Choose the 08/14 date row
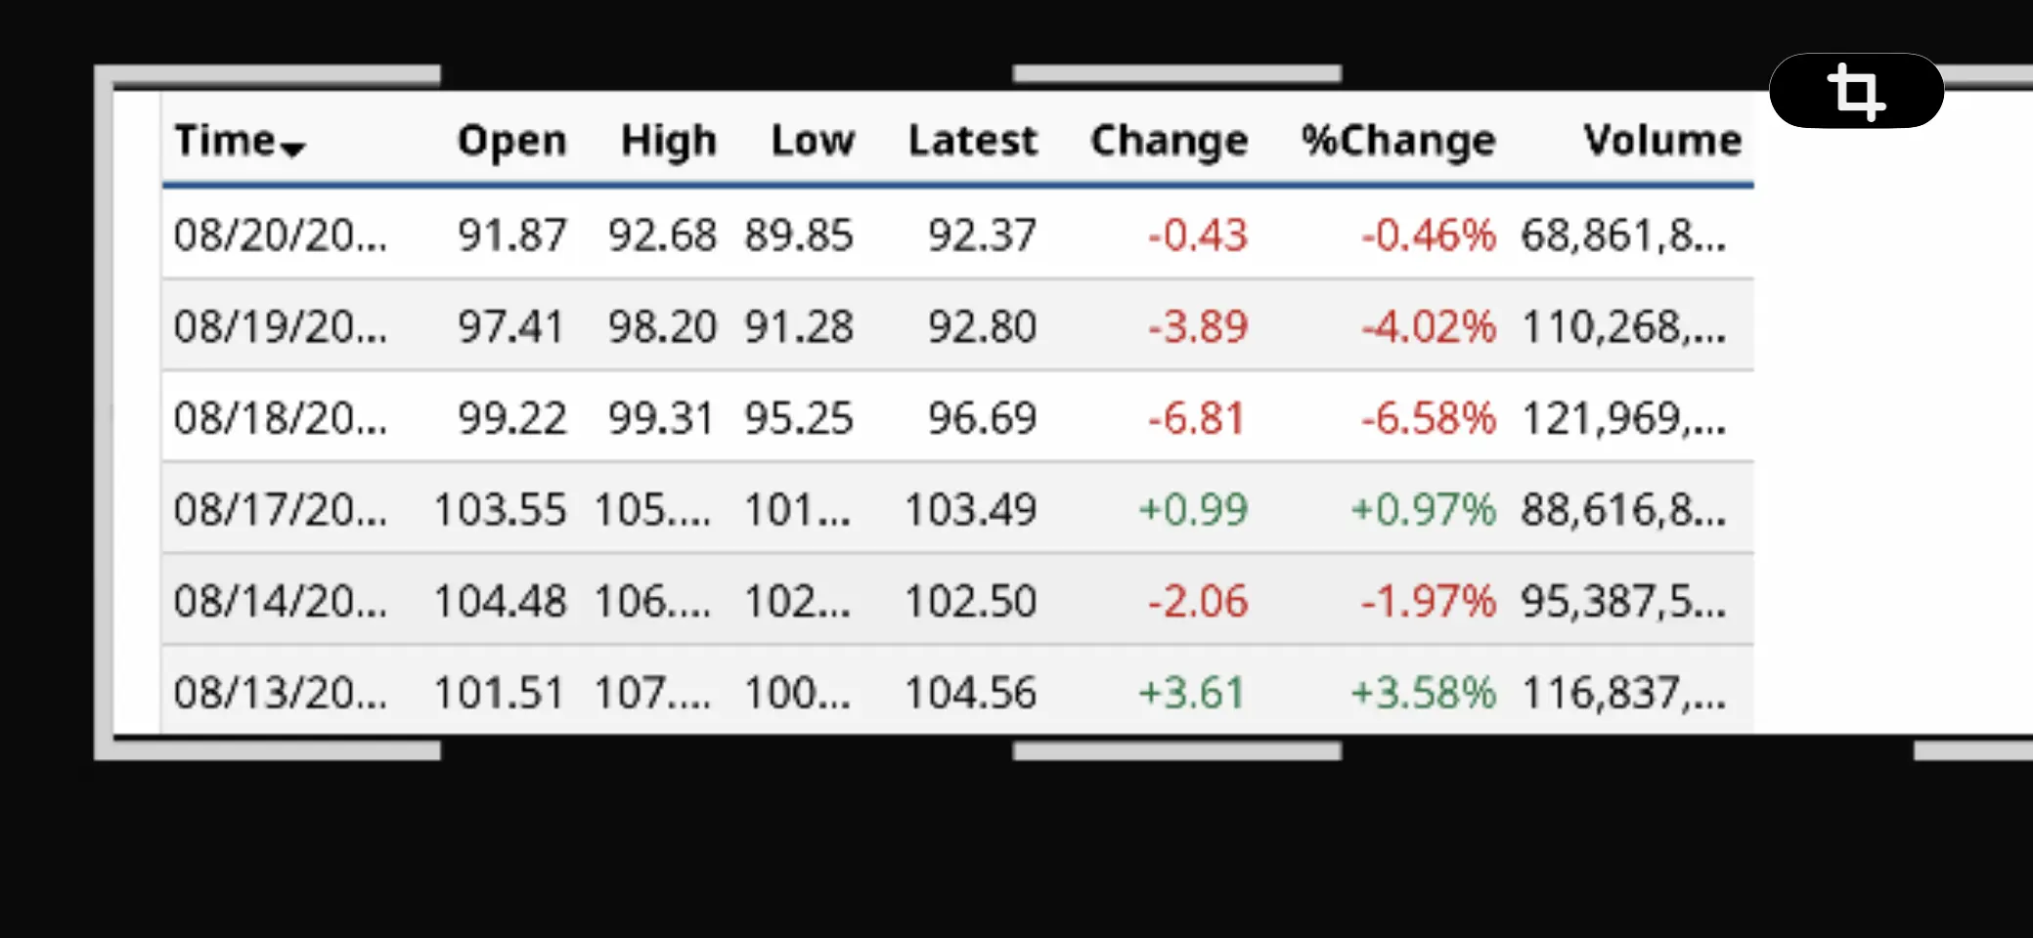The height and width of the screenshot is (938, 2033). [957, 600]
